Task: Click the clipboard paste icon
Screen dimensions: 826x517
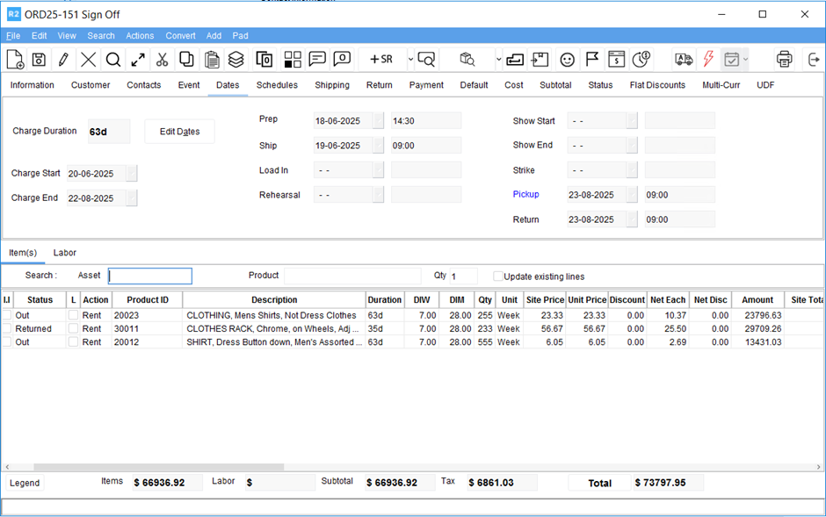Action: (x=212, y=60)
